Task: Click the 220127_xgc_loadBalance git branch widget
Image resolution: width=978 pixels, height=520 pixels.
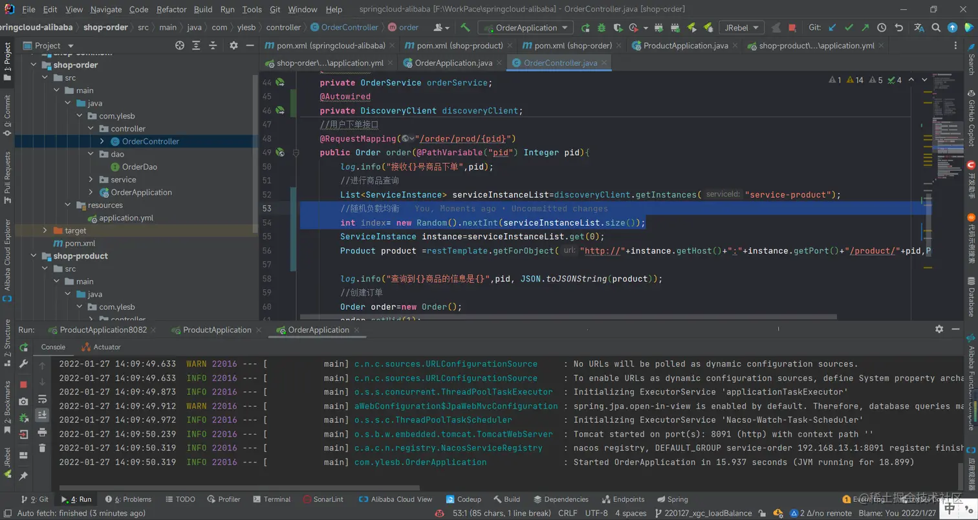Action: 703,513
